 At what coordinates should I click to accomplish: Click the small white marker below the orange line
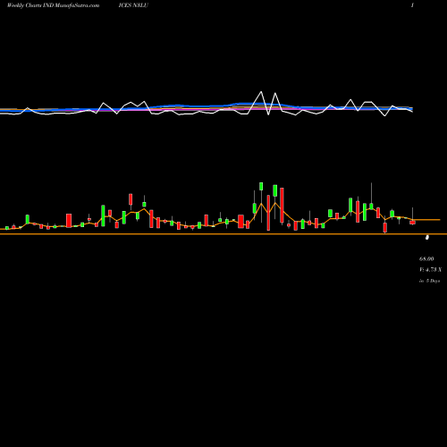tap(427, 237)
